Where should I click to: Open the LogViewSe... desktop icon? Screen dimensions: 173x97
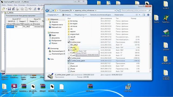pos(128,88)
